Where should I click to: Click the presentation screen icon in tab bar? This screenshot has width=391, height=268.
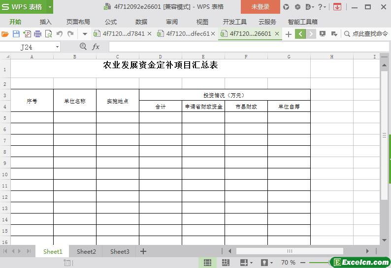[323, 33]
